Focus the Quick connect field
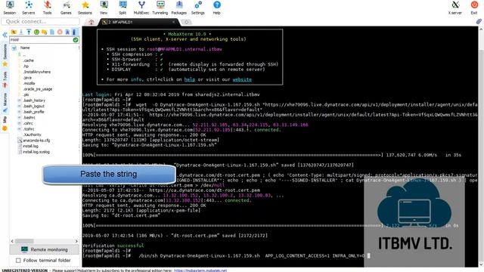 coord(40,22)
